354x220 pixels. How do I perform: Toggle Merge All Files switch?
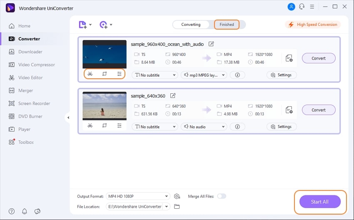pyautogui.click(x=222, y=196)
